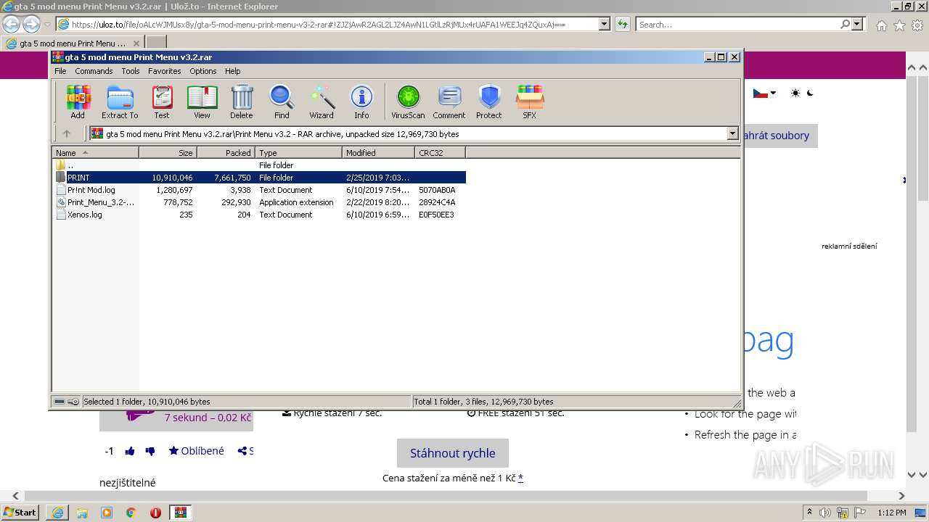Click in the IE search input field

click(x=737, y=24)
